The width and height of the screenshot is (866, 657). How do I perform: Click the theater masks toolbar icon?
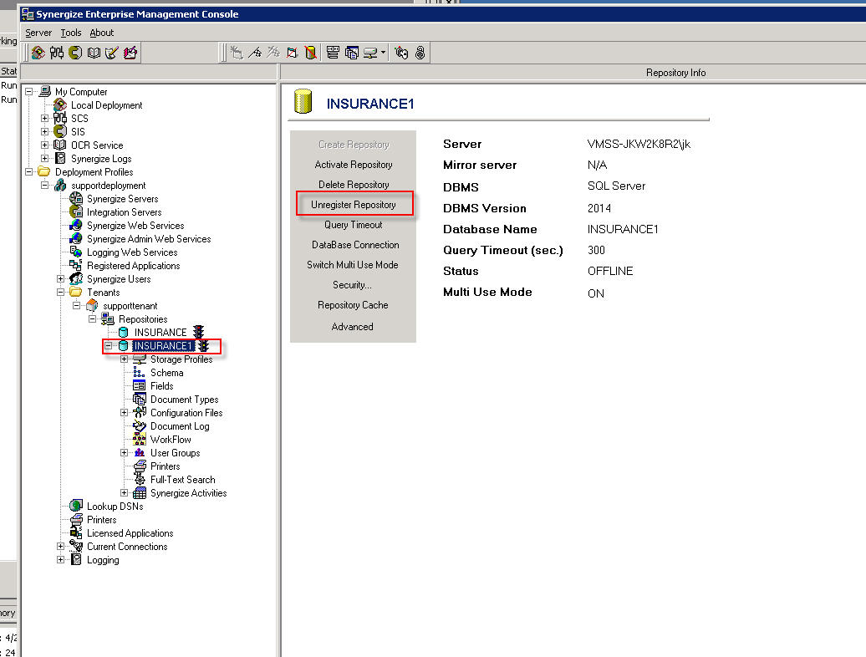point(401,53)
